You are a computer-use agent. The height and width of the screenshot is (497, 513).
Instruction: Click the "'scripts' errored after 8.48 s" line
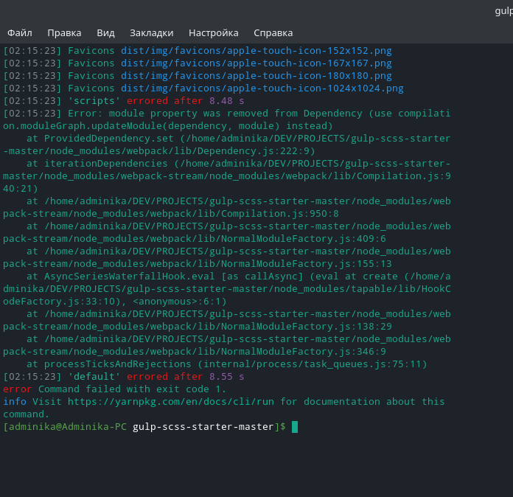pyautogui.click(x=156, y=101)
